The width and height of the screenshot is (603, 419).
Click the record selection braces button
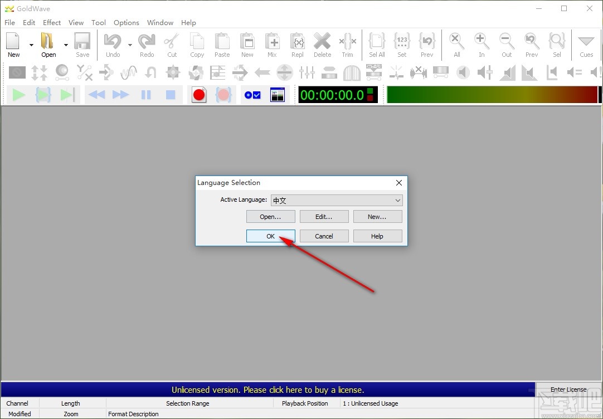coord(223,95)
